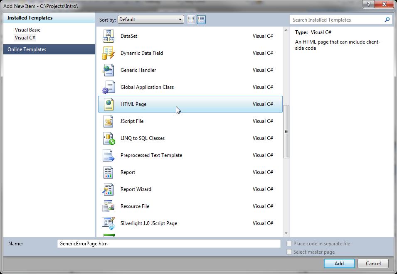The image size is (397, 274).
Task: Click the Dynamic Data Field icon
Action: [108, 53]
